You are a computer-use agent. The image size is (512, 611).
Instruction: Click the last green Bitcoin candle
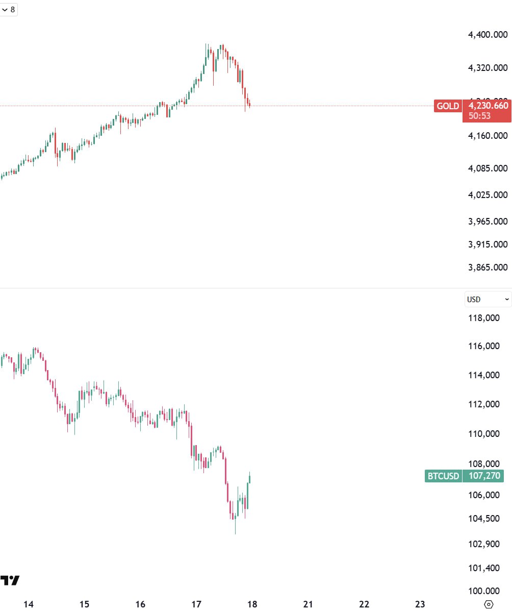[250, 479]
